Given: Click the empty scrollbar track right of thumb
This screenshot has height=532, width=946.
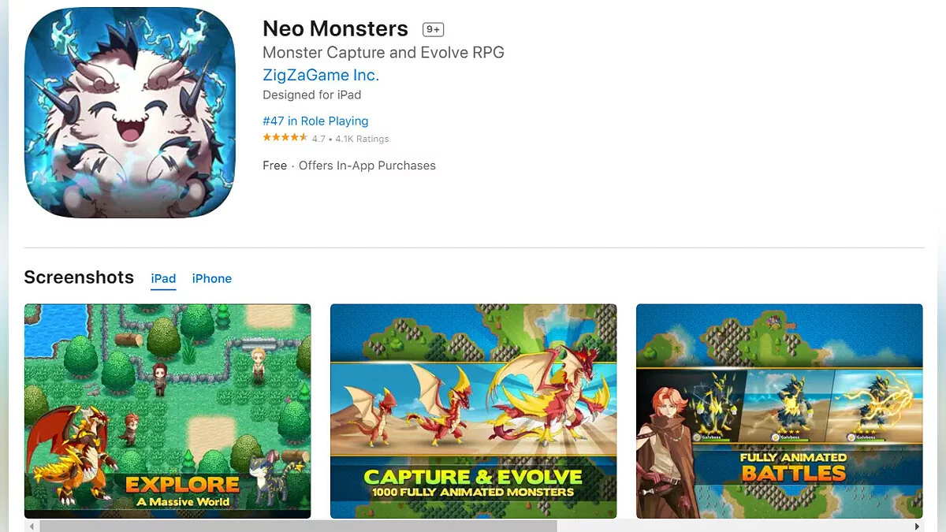Looking at the screenshot, I should [733, 526].
